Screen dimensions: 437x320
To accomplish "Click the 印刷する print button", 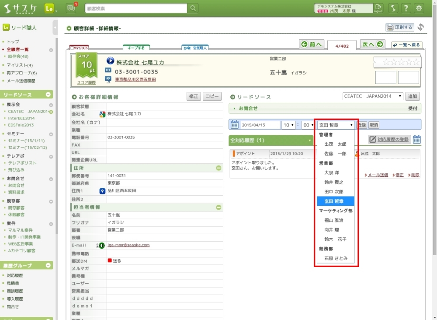I will [399, 27].
